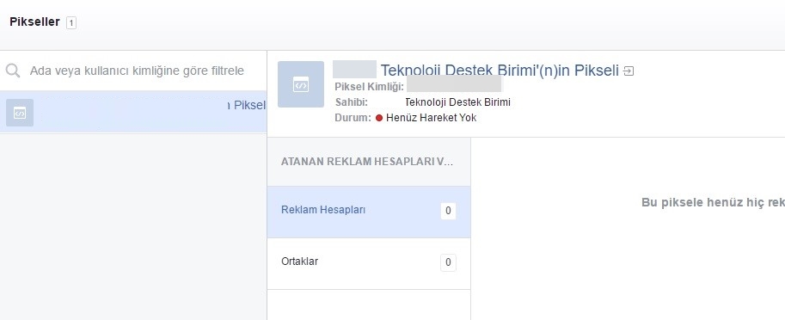This screenshot has height=320, width=785.
Task: Click the 'Henüz Hareket Yok' status text
Action: coord(431,118)
